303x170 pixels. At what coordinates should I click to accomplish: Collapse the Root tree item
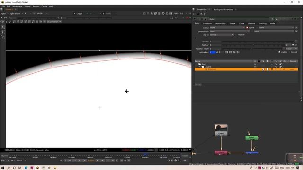point(196,64)
